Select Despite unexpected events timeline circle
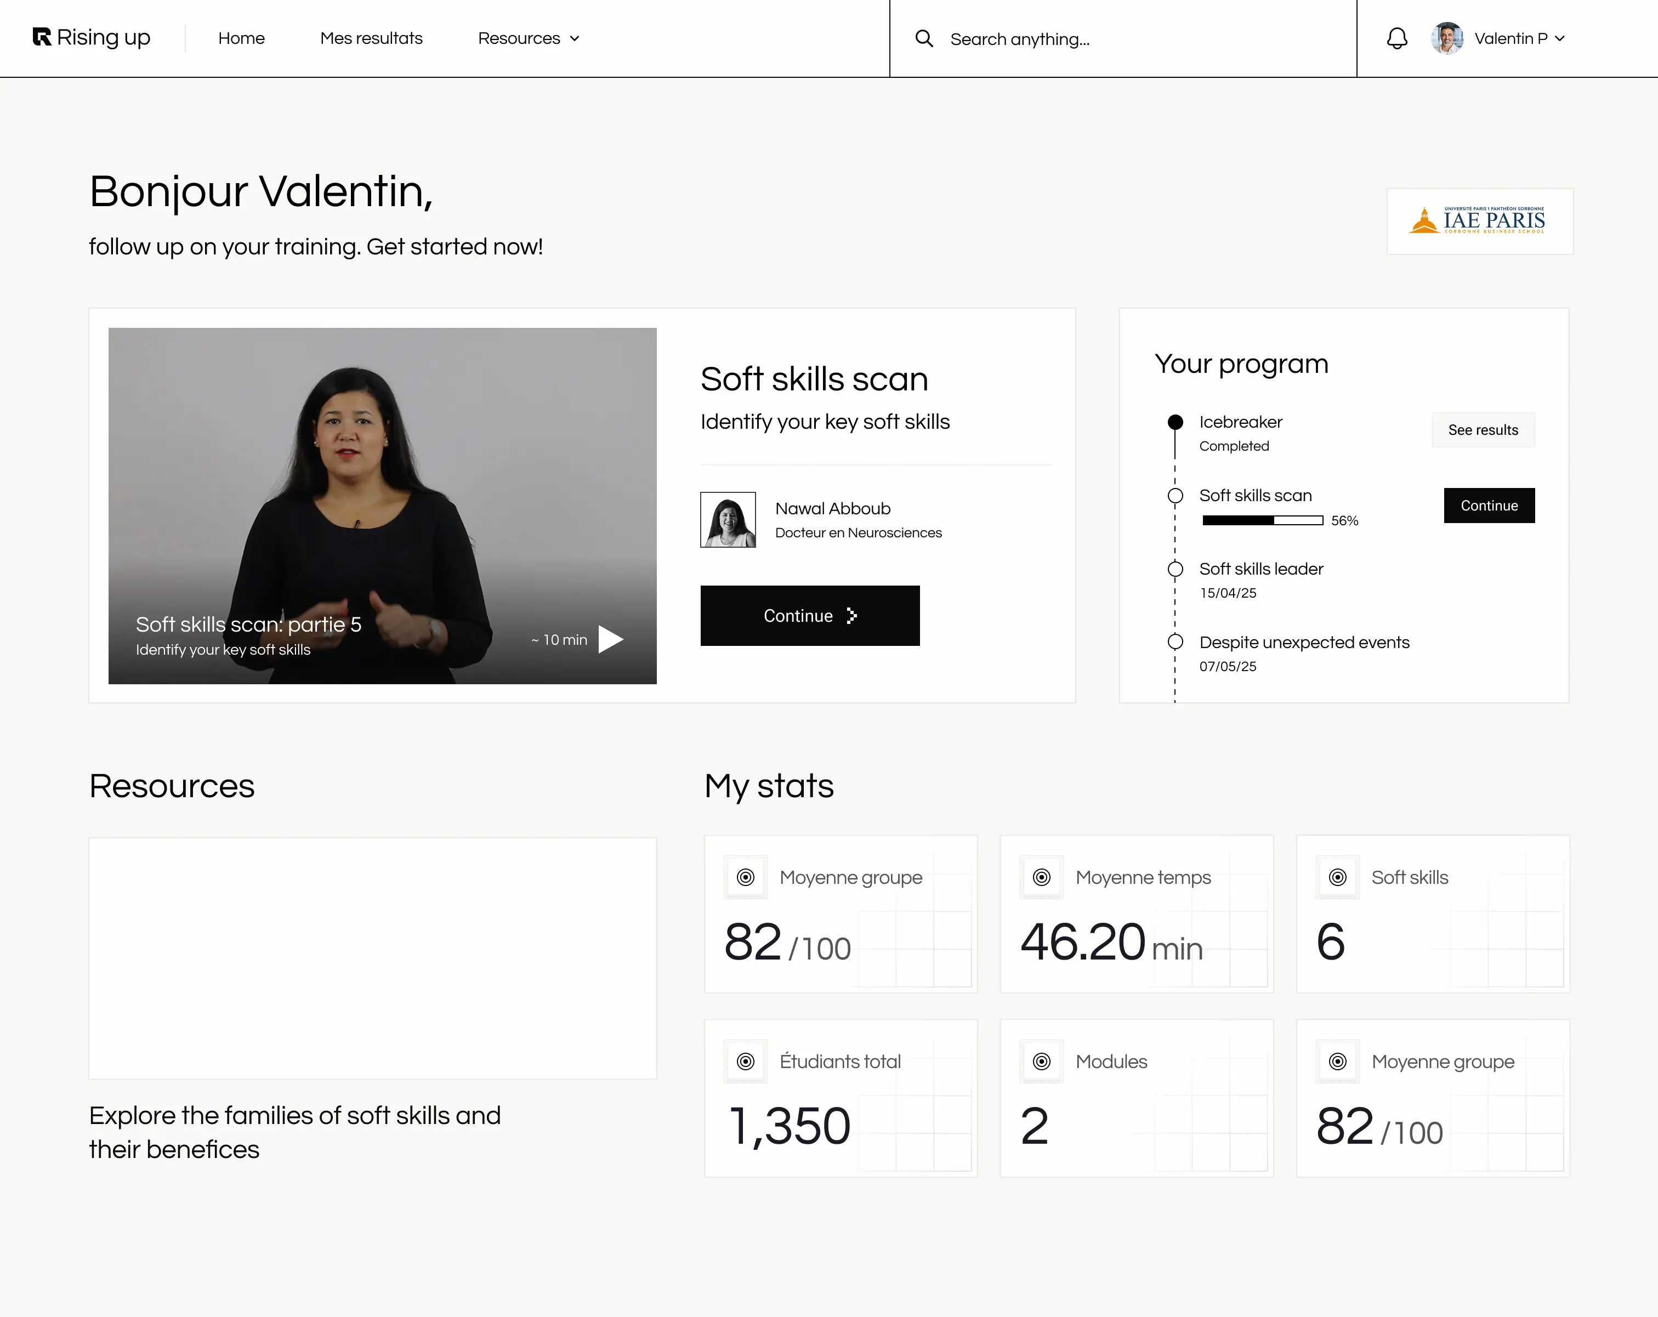The height and width of the screenshot is (1317, 1658). [1175, 642]
